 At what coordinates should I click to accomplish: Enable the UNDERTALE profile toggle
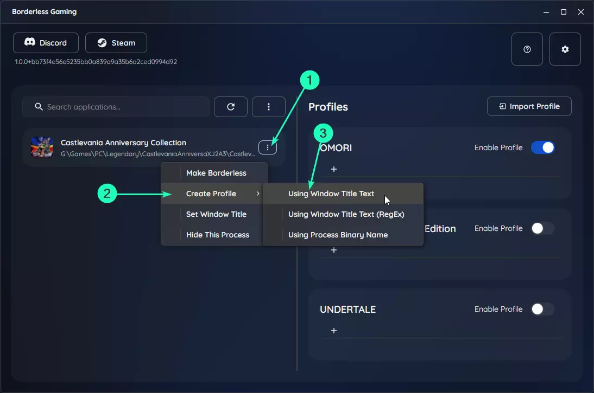[542, 309]
